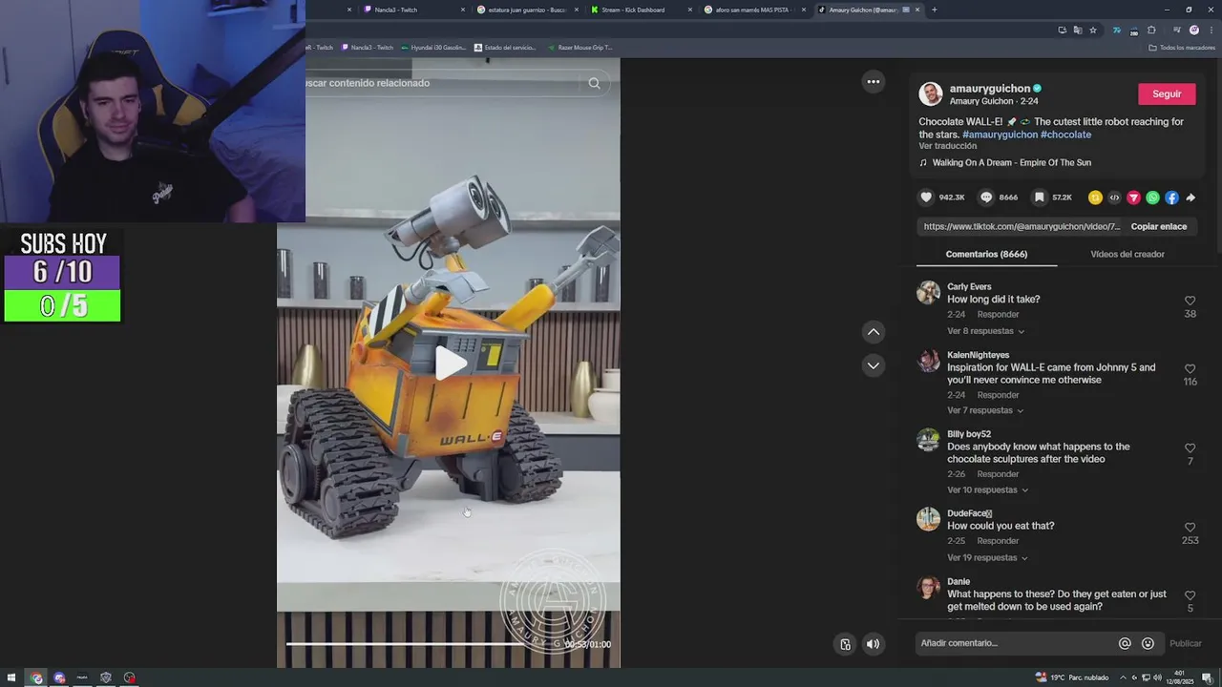Open the 'Estado del servicio...' bookmark
Image resolution: width=1222 pixels, height=687 pixels.
click(x=505, y=48)
